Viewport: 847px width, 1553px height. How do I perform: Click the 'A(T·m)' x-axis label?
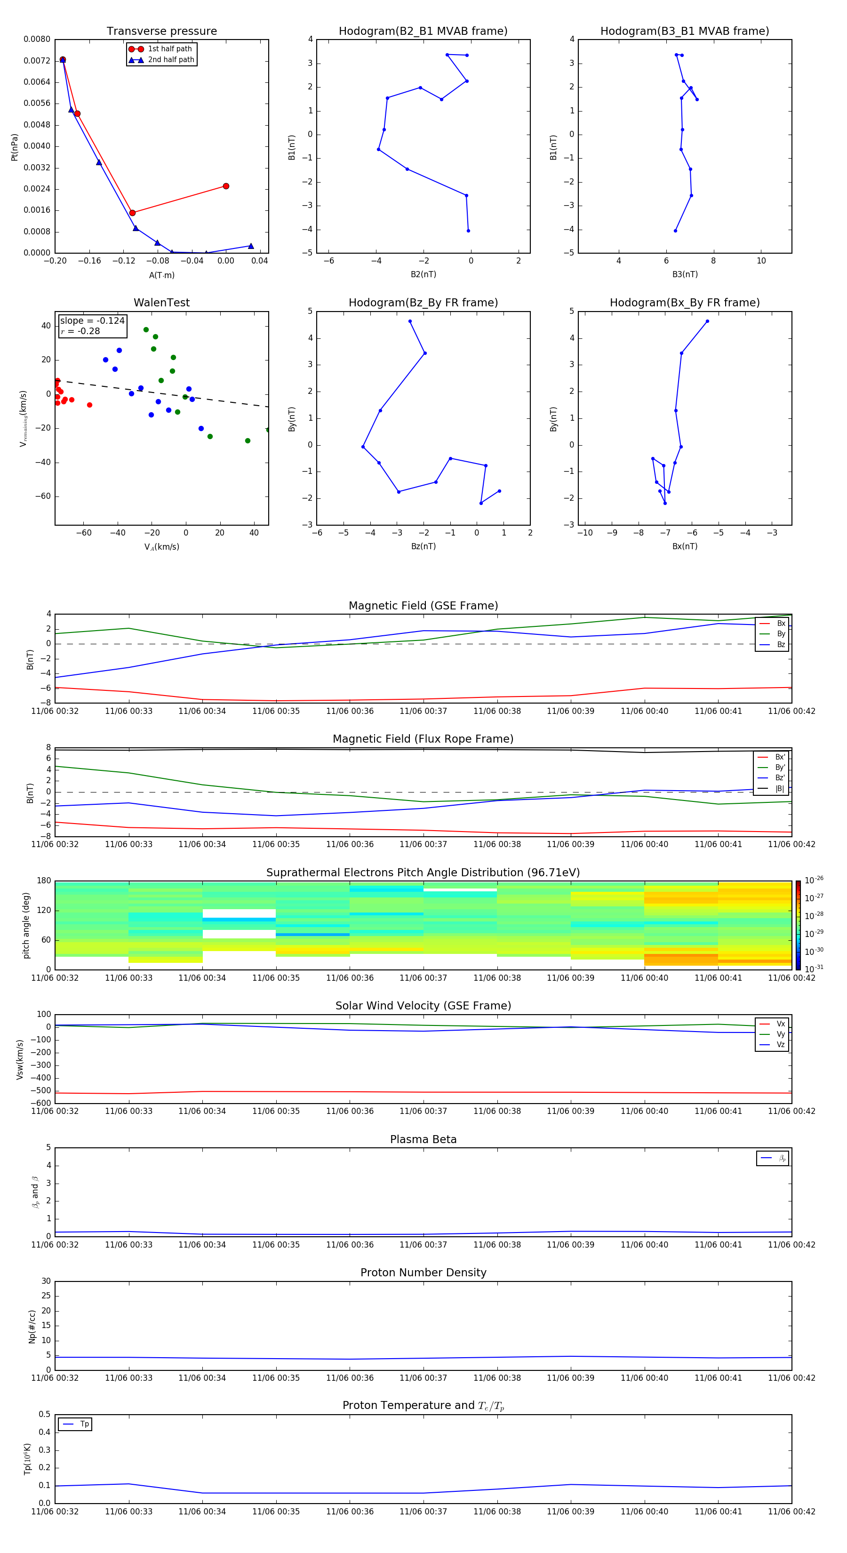[161, 275]
